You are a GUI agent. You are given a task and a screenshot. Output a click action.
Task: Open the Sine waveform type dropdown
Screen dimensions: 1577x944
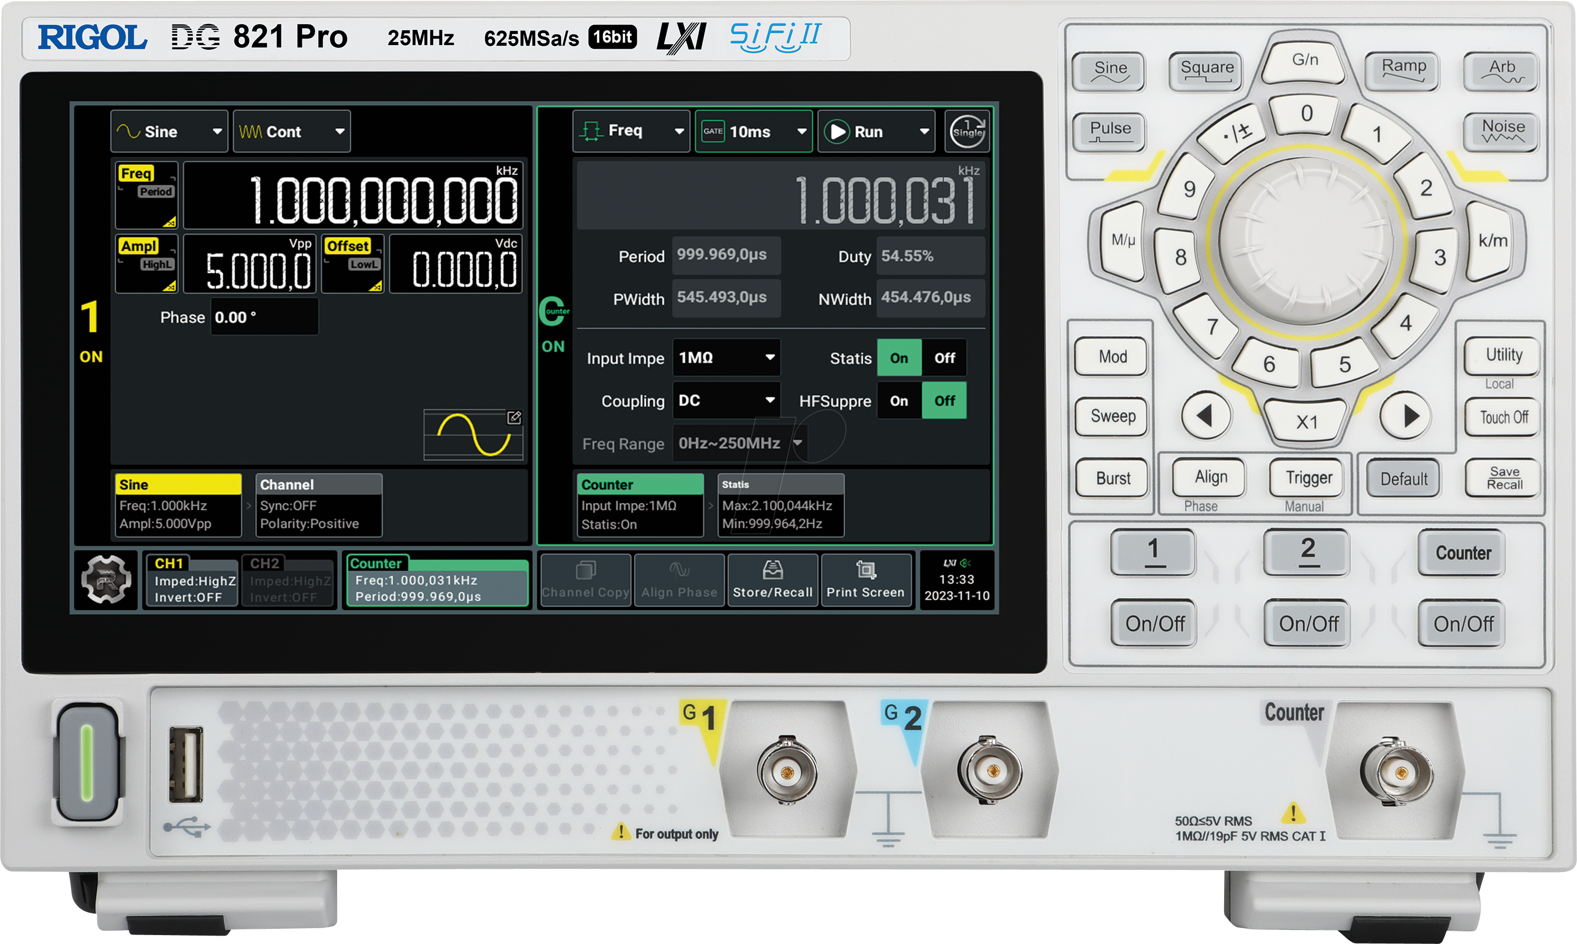click(x=168, y=131)
